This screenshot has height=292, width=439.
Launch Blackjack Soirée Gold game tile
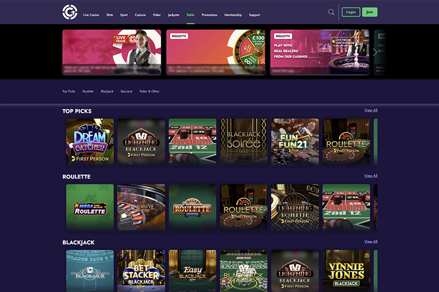[x=243, y=142]
